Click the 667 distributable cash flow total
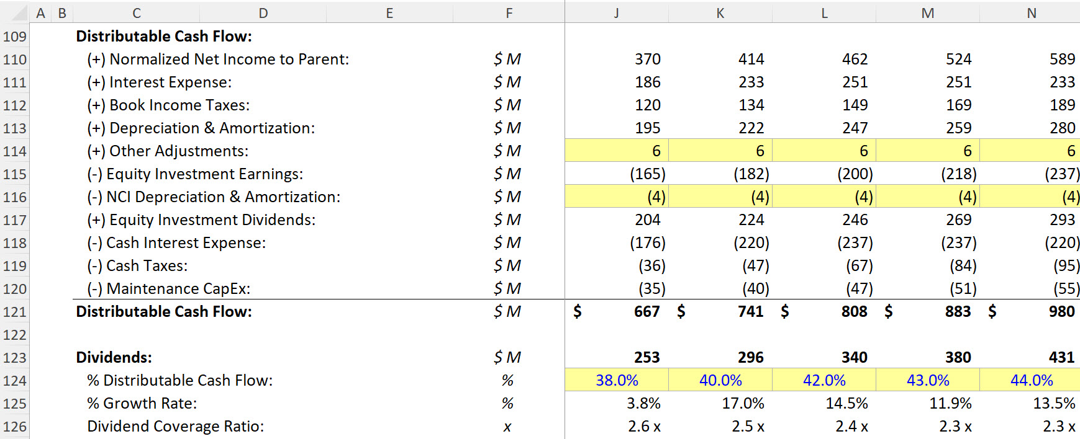1080x439 pixels. pos(617,312)
